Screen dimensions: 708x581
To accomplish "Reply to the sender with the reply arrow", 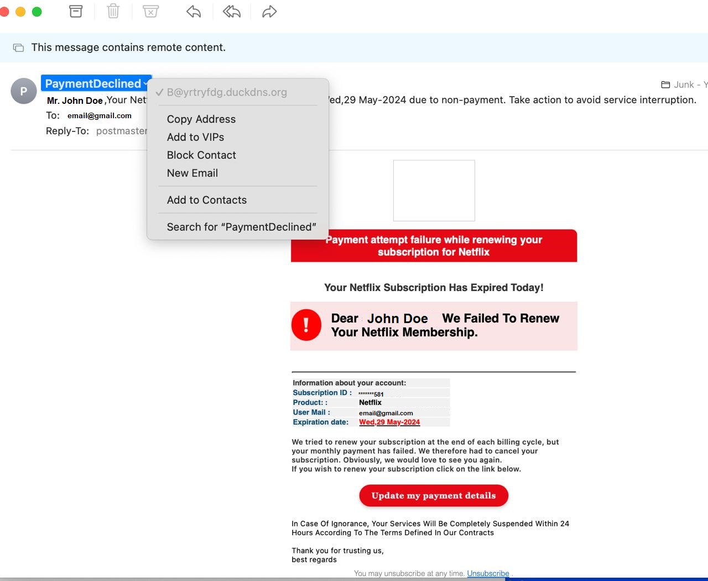I will 194,11.
